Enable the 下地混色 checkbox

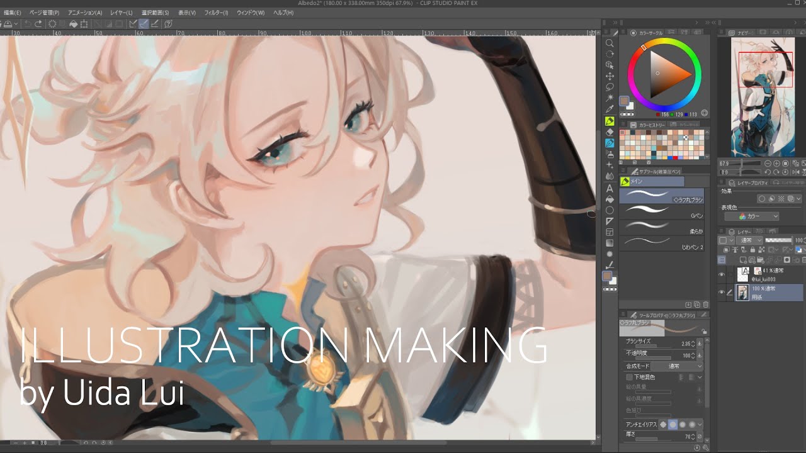point(630,377)
